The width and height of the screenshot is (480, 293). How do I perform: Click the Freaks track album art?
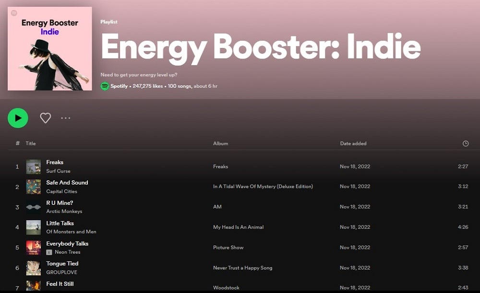pyautogui.click(x=34, y=167)
